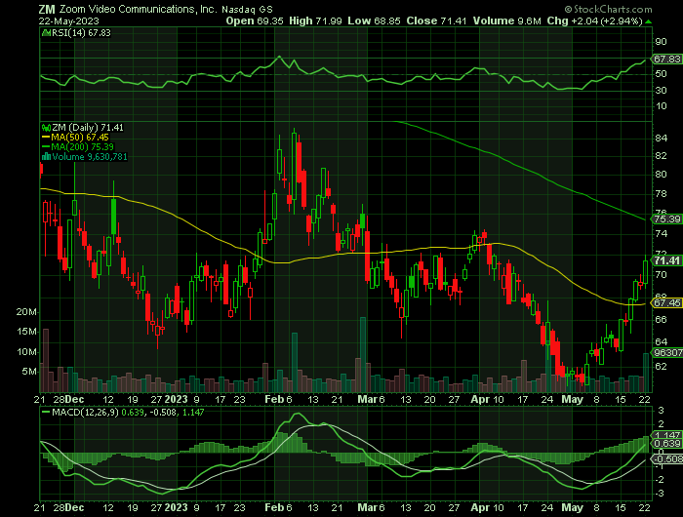Image resolution: width=683 pixels, height=517 pixels.
Task: Click the candlestick icon before ZM (Daily)
Action: coord(46,128)
